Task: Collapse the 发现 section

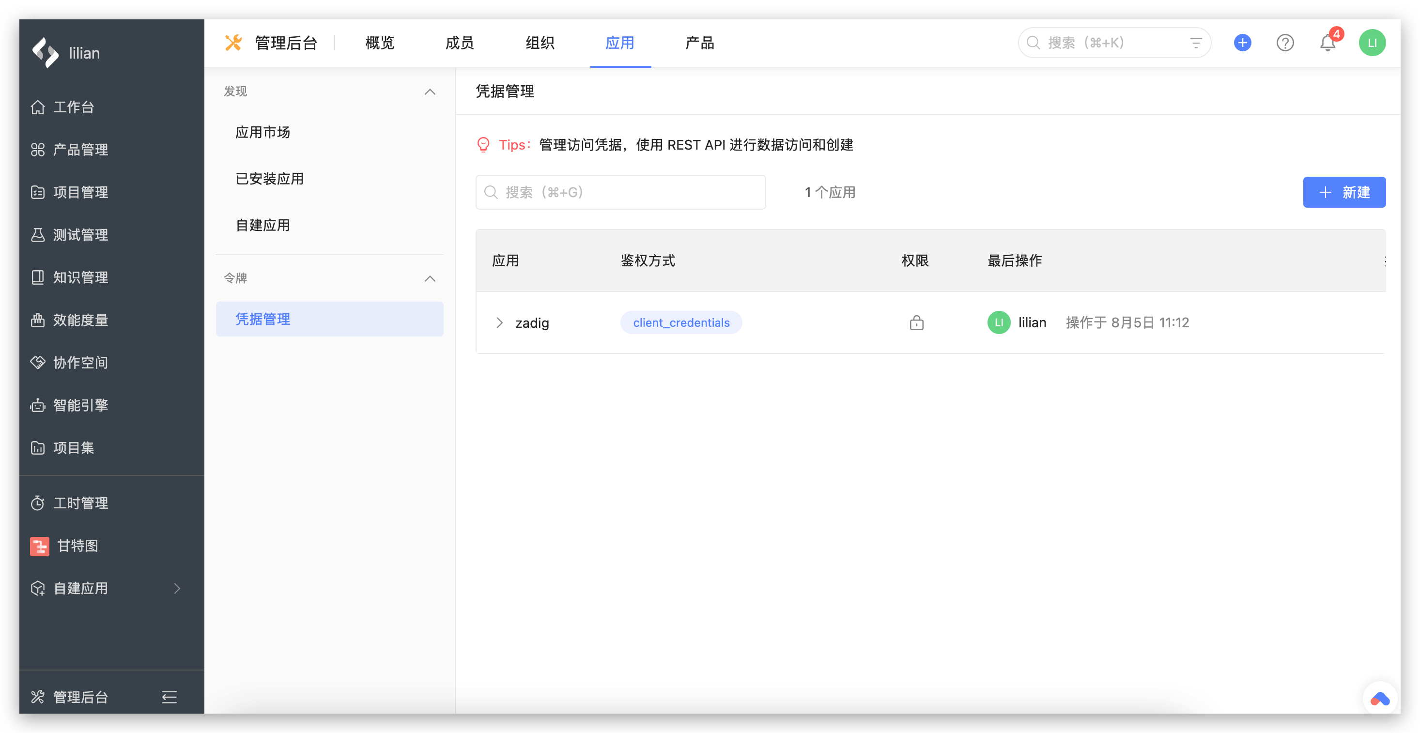Action: pos(430,92)
